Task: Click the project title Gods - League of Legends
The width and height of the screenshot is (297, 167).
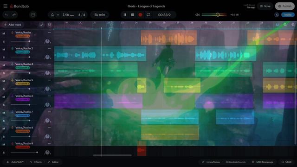Action: click(x=146, y=6)
